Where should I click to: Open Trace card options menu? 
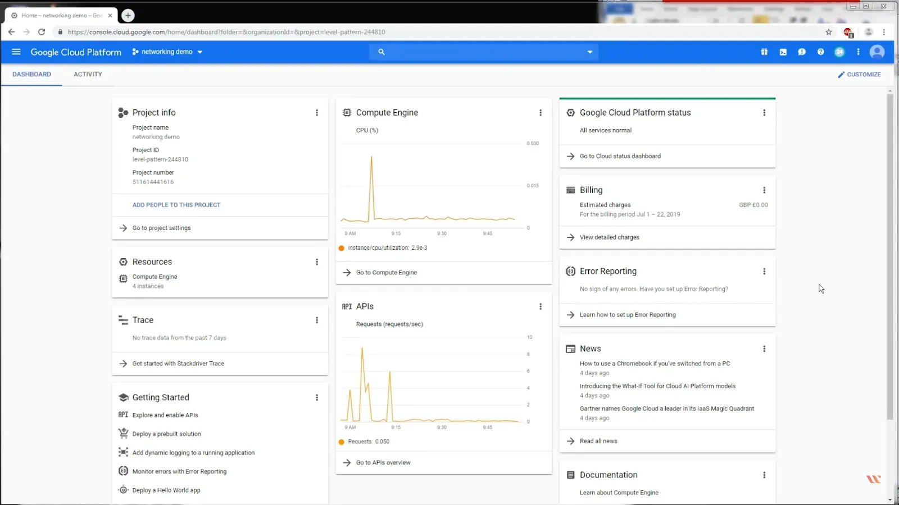[317, 320]
